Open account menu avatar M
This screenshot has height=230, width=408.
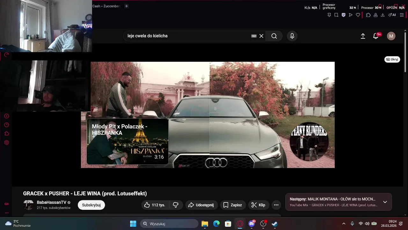tap(391, 36)
